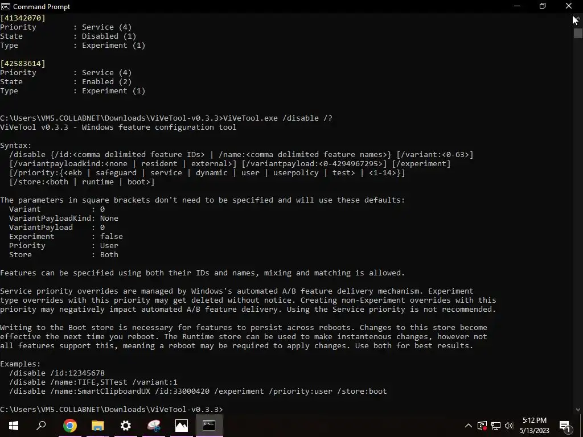Click 'Store : Both' default line

pos(64,254)
